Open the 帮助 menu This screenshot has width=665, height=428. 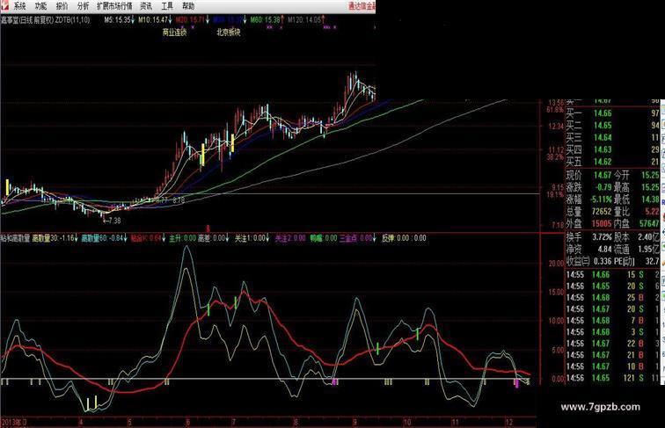click(188, 5)
